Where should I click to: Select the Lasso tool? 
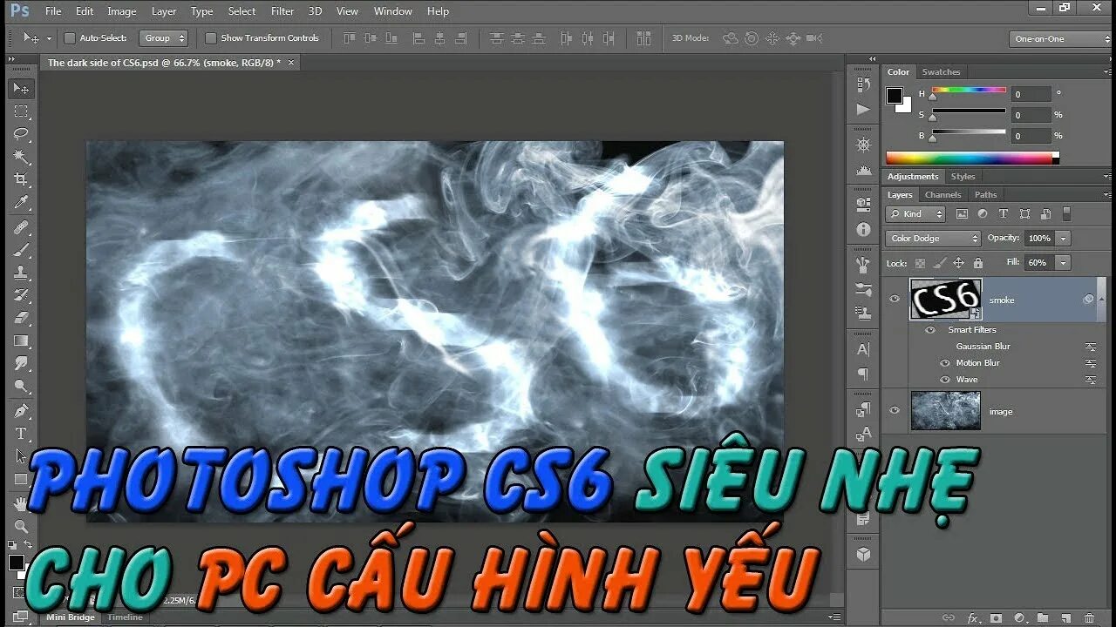tap(21, 134)
